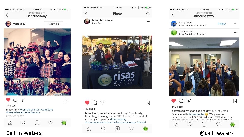The height and width of the screenshot is (137, 244).
Task: Tap the new post plus icon in middle phone
Action: coord(117,129)
